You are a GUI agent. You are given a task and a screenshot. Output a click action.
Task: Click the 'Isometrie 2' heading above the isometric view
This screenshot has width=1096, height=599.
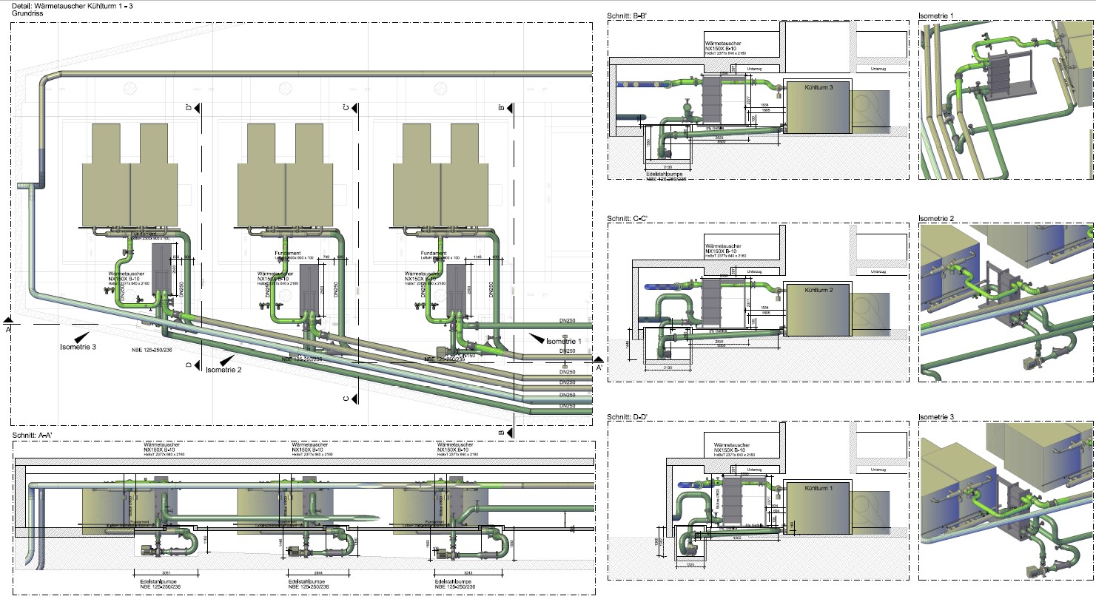(x=936, y=218)
